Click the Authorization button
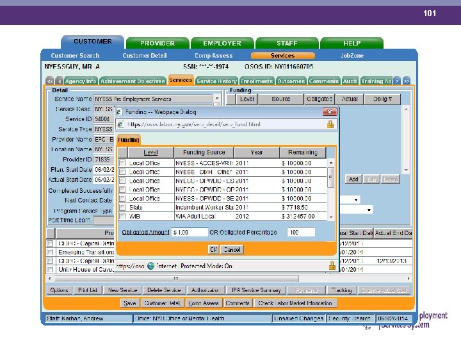Viewport: 461px width, 346px height. [x=206, y=290]
